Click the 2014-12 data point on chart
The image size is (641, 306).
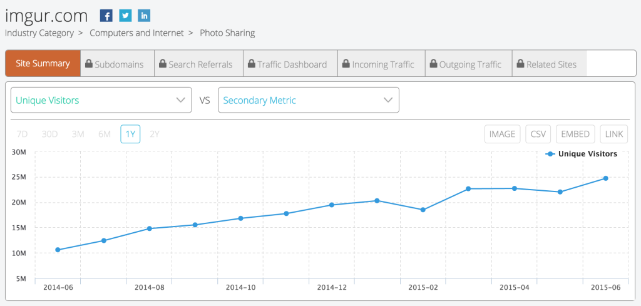332,205
